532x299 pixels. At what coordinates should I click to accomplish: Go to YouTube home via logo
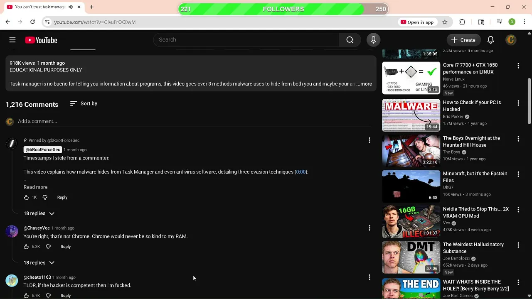[41, 40]
